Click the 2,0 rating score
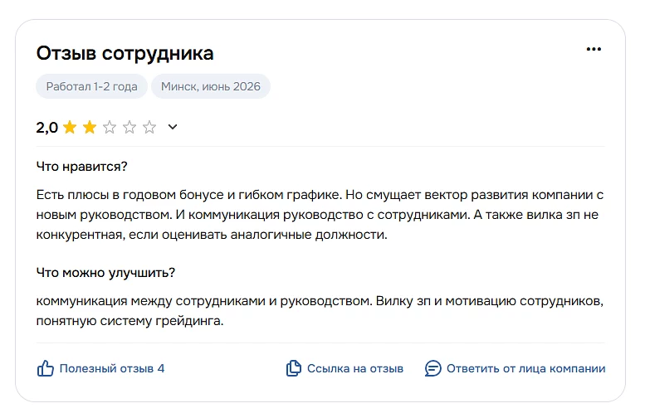Image resolution: width=645 pixels, height=413 pixels. pyautogui.click(x=46, y=128)
